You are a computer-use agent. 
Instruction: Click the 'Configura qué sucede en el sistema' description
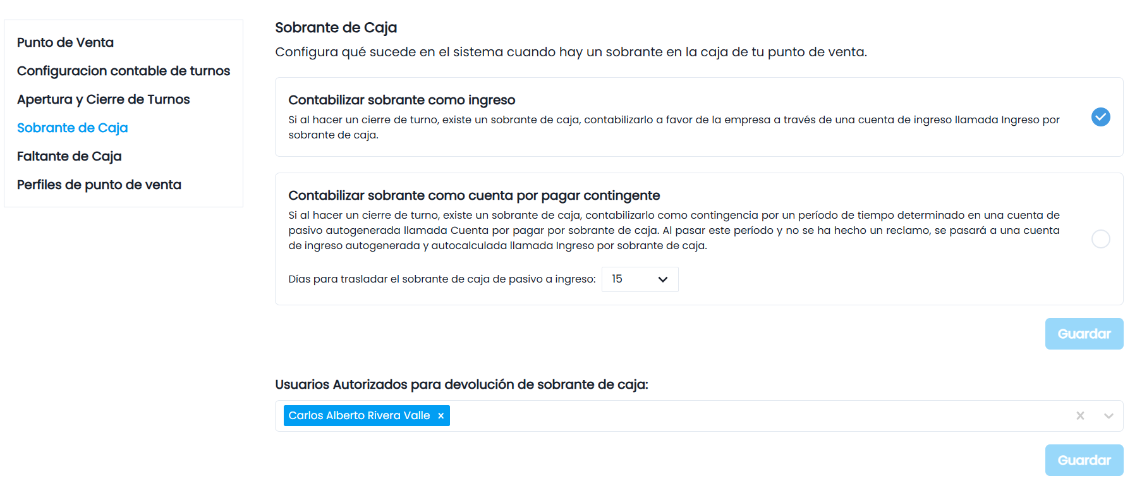571,52
